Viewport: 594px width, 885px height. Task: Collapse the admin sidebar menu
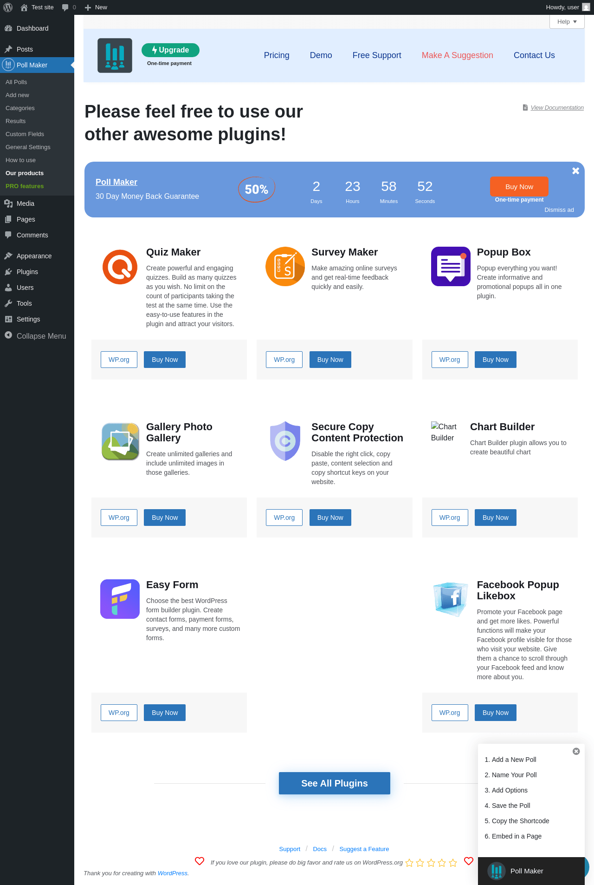[x=37, y=336]
